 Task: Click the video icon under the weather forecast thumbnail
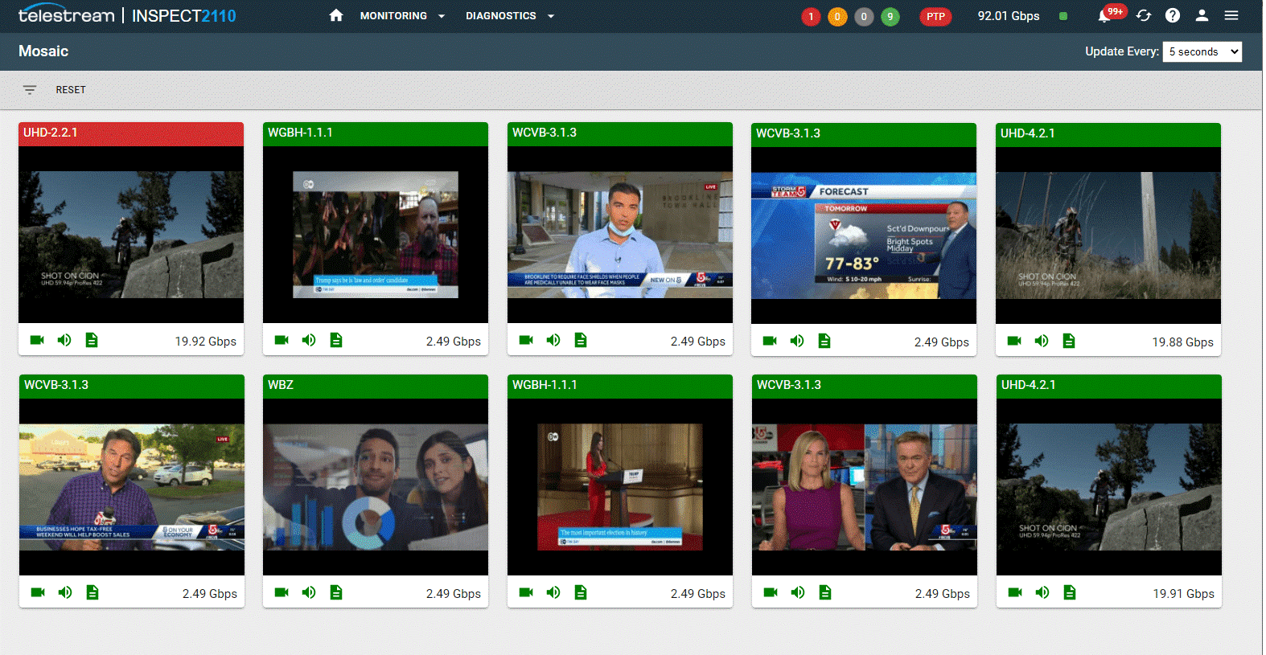[x=770, y=341]
